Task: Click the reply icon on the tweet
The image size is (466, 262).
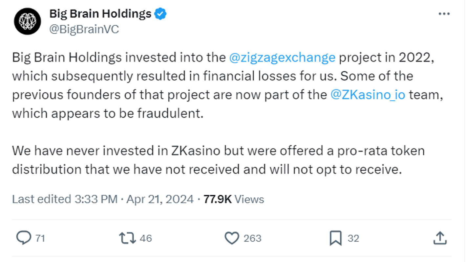Action: click(x=24, y=238)
